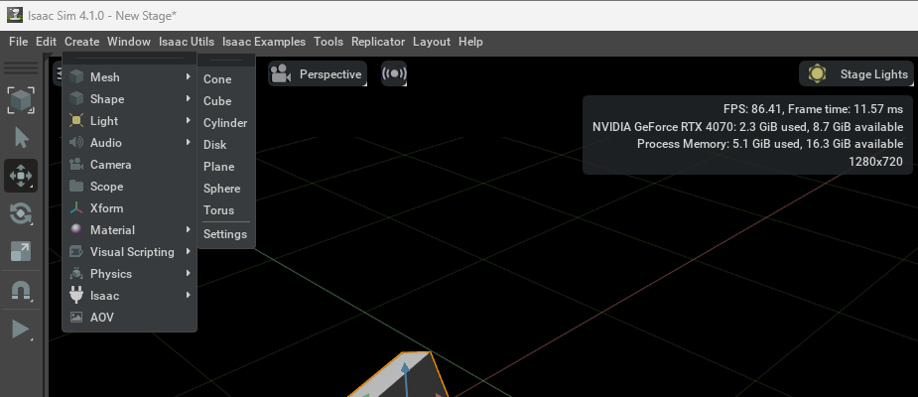Select the AOV menu entry
The height and width of the screenshot is (397, 918).
pyautogui.click(x=129, y=318)
